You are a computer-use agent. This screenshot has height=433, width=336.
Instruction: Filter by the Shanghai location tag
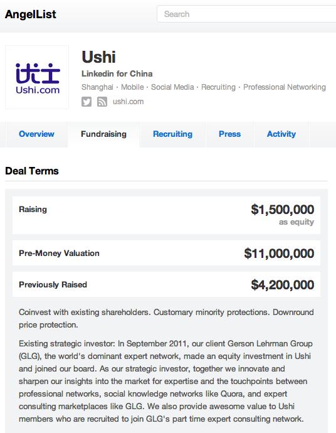[x=97, y=87]
